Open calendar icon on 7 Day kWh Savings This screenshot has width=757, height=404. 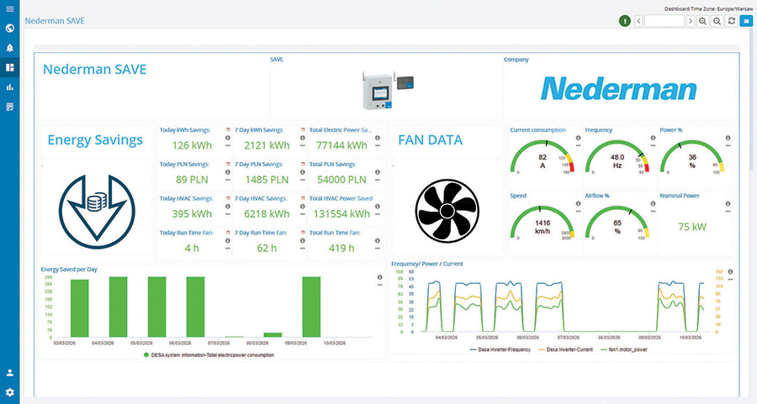pyautogui.click(x=303, y=129)
